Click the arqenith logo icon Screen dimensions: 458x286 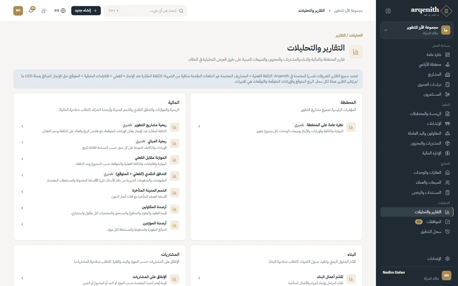tap(447, 11)
